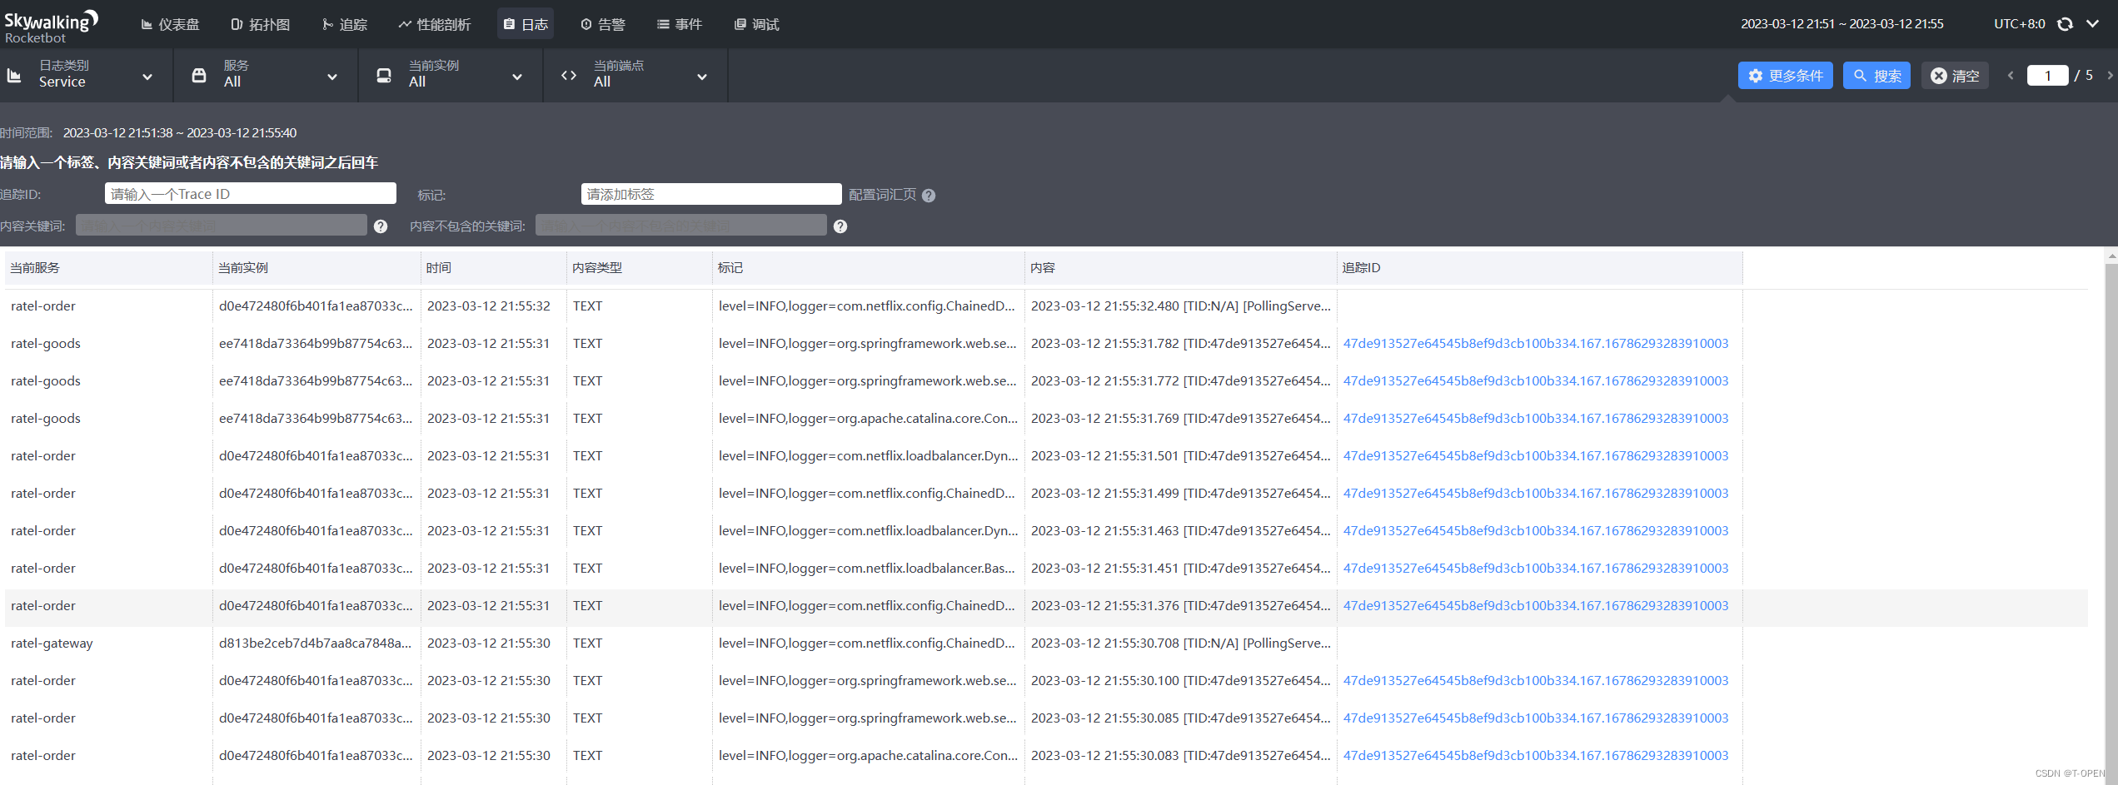Open trace ID link of 21:55:31.376 row
This screenshot has height=785, width=2118.
pyautogui.click(x=1536, y=606)
